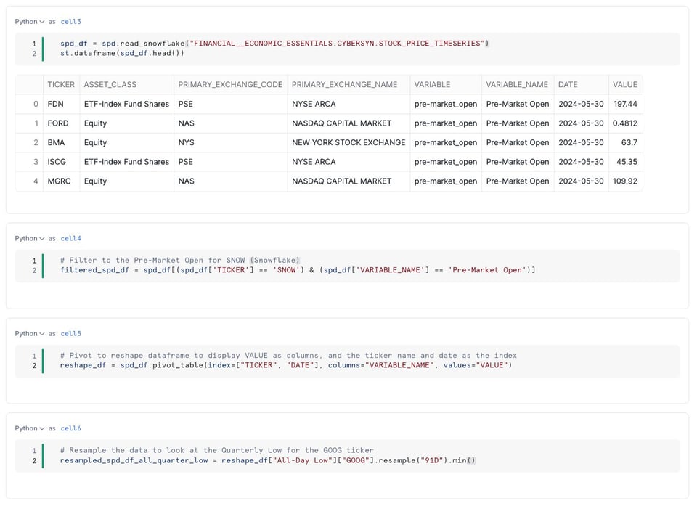697x506 pixels.
Task: Click the PRIMARY_EXCHANGE_CODE column header
Action: (x=231, y=84)
